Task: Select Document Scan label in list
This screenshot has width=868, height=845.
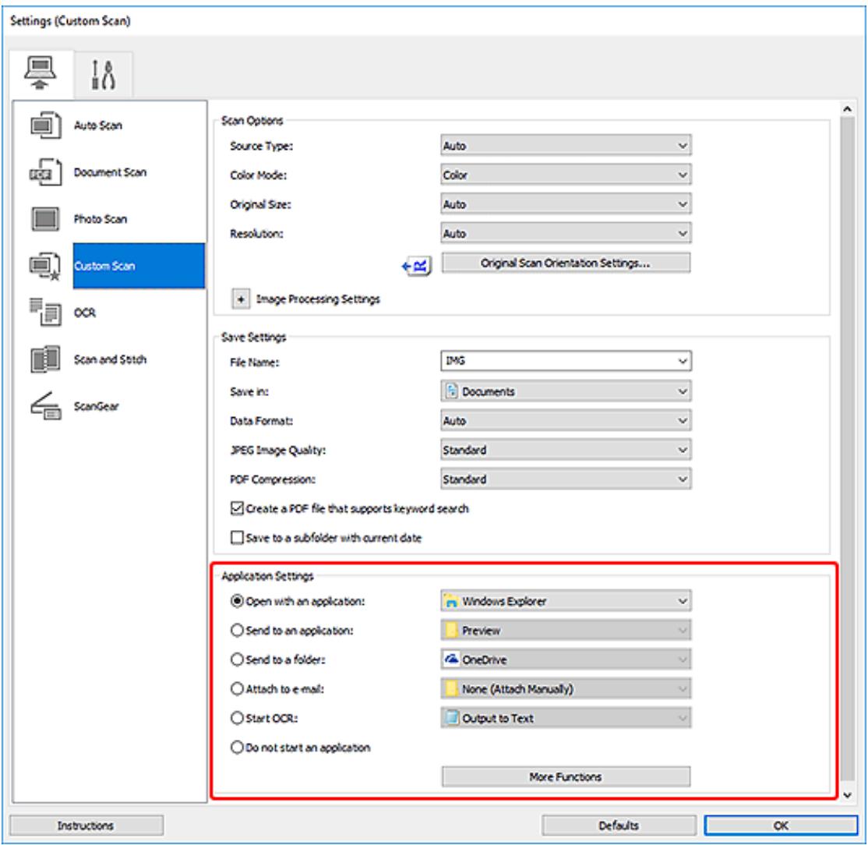Action: [x=110, y=172]
